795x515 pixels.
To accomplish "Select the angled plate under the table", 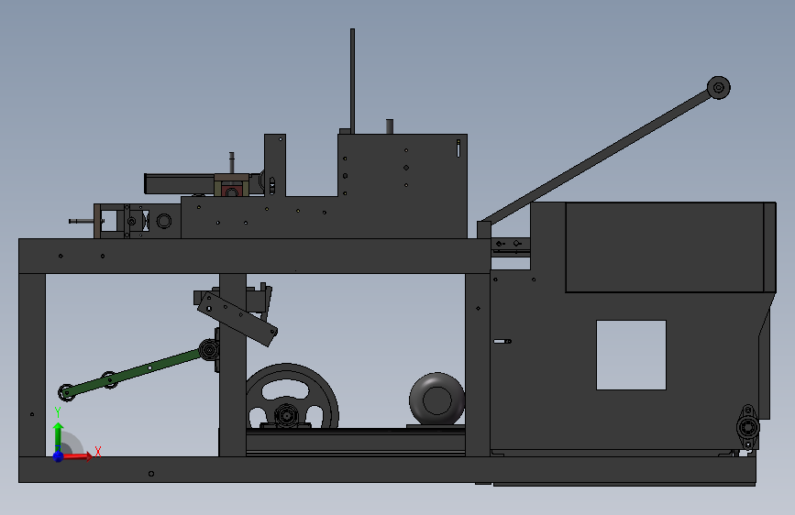I will (237, 319).
